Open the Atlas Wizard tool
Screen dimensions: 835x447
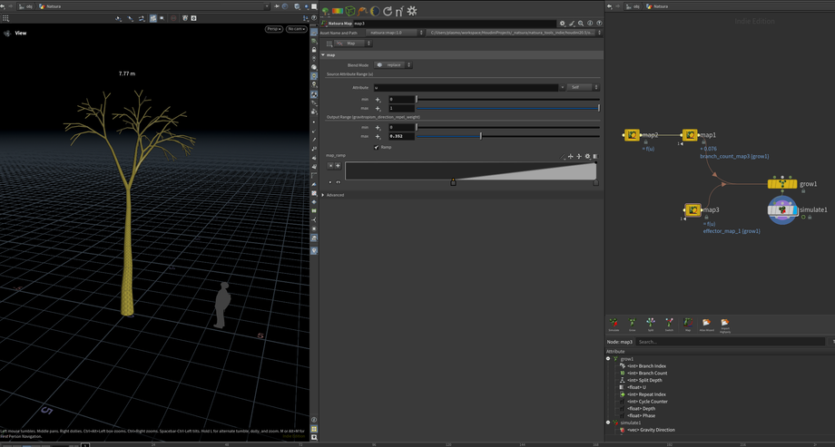[706, 323]
